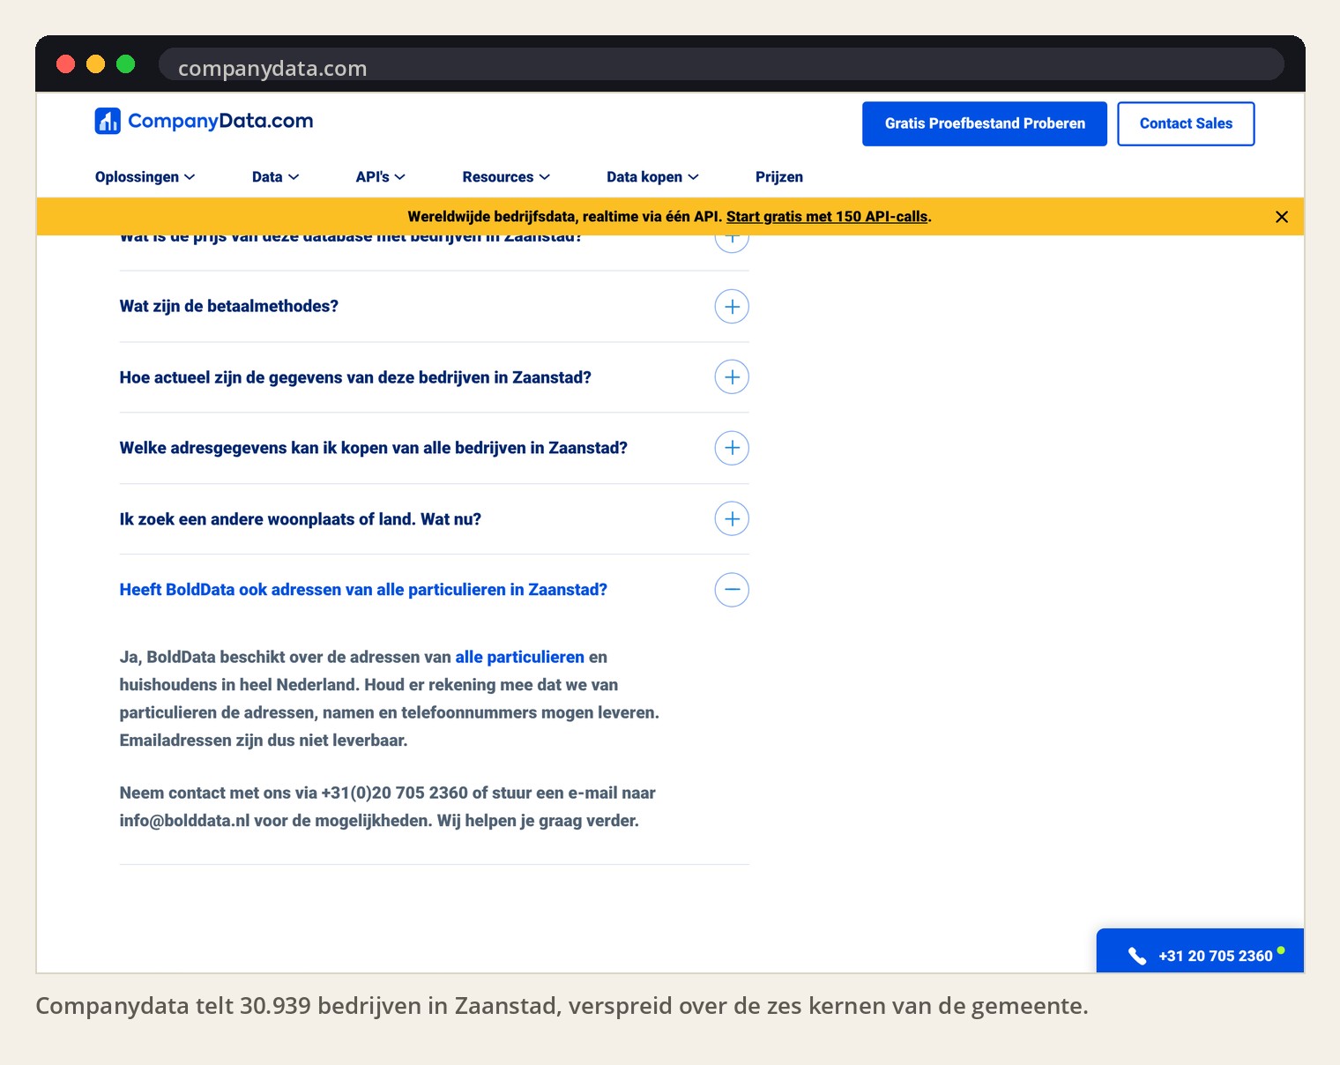Expand 'Wat zijn de betaalmethodes?' plus icon

pyautogui.click(x=732, y=307)
